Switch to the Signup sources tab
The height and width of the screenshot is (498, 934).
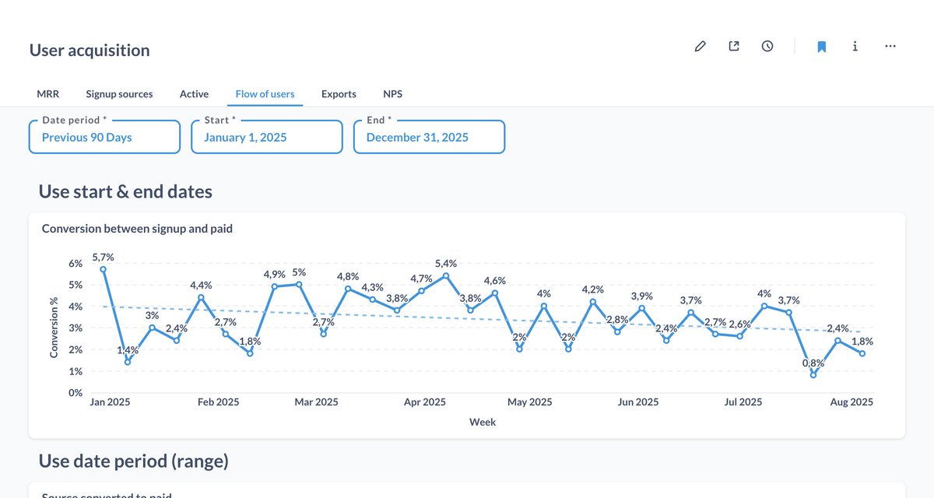pyautogui.click(x=119, y=94)
